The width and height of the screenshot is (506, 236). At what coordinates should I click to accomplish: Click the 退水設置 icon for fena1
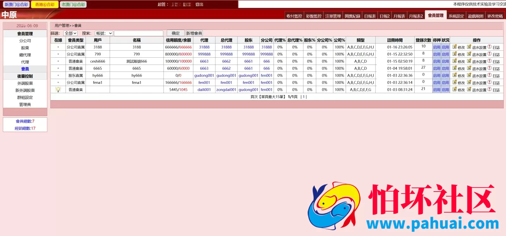(469, 82)
